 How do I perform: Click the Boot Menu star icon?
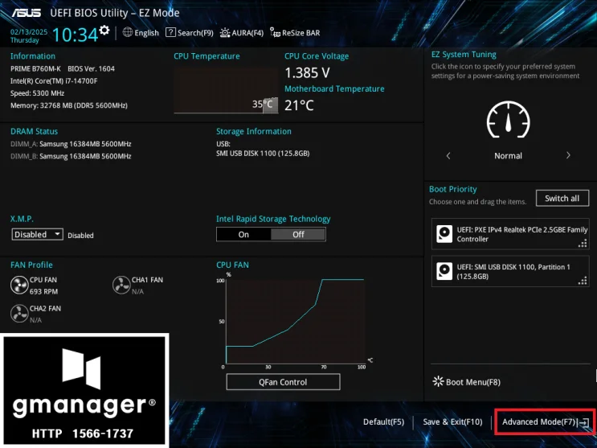point(438,381)
